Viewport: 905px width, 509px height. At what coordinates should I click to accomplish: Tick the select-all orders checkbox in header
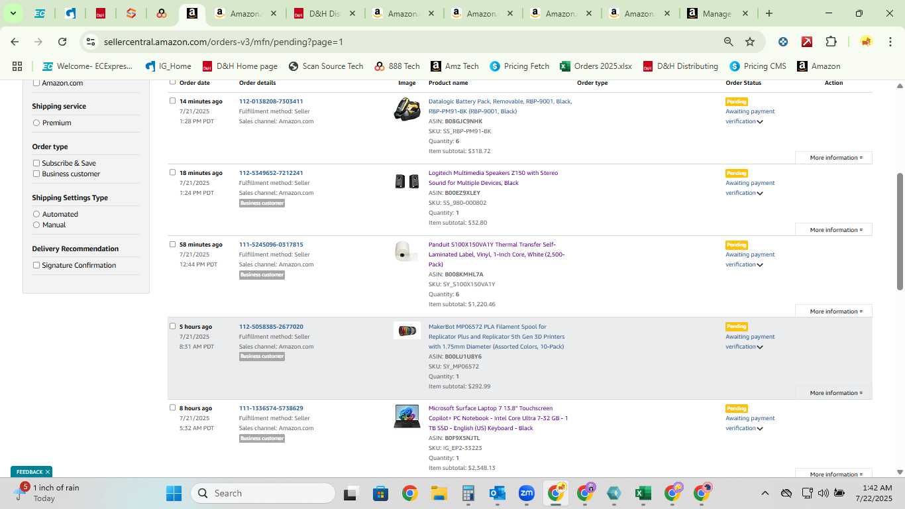click(172, 82)
